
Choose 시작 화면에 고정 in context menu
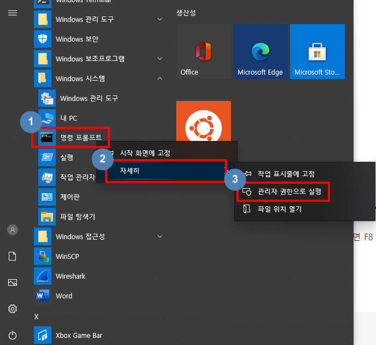(x=167, y=153)
